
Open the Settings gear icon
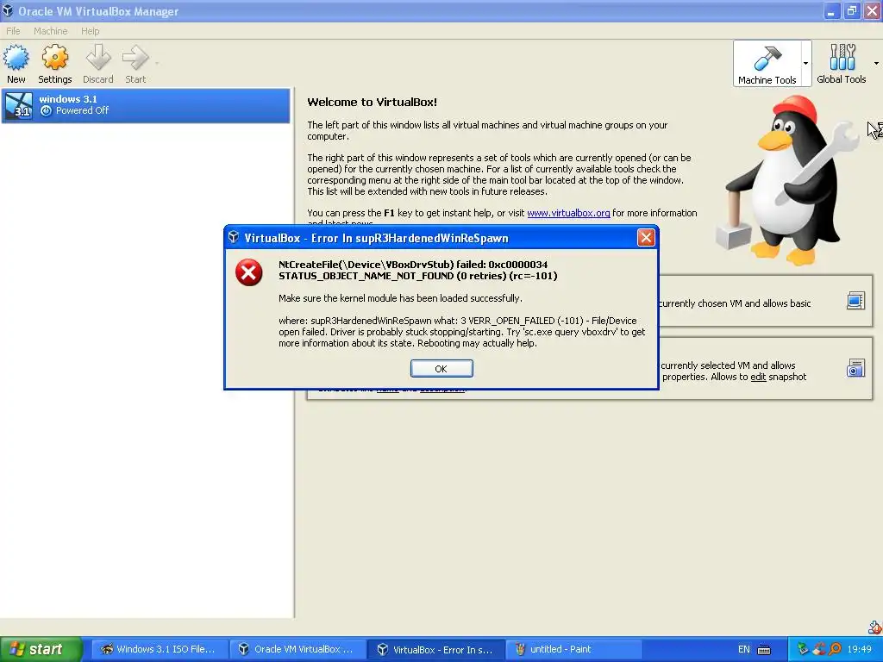click(54, 58)
